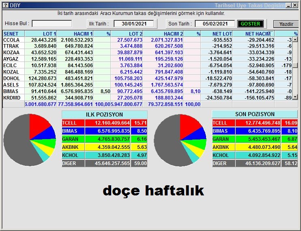Screen dimensions: 301x231
Task: Click gray DIGER swatch in SON POZISYON
Action: click(x=224, y=163)
